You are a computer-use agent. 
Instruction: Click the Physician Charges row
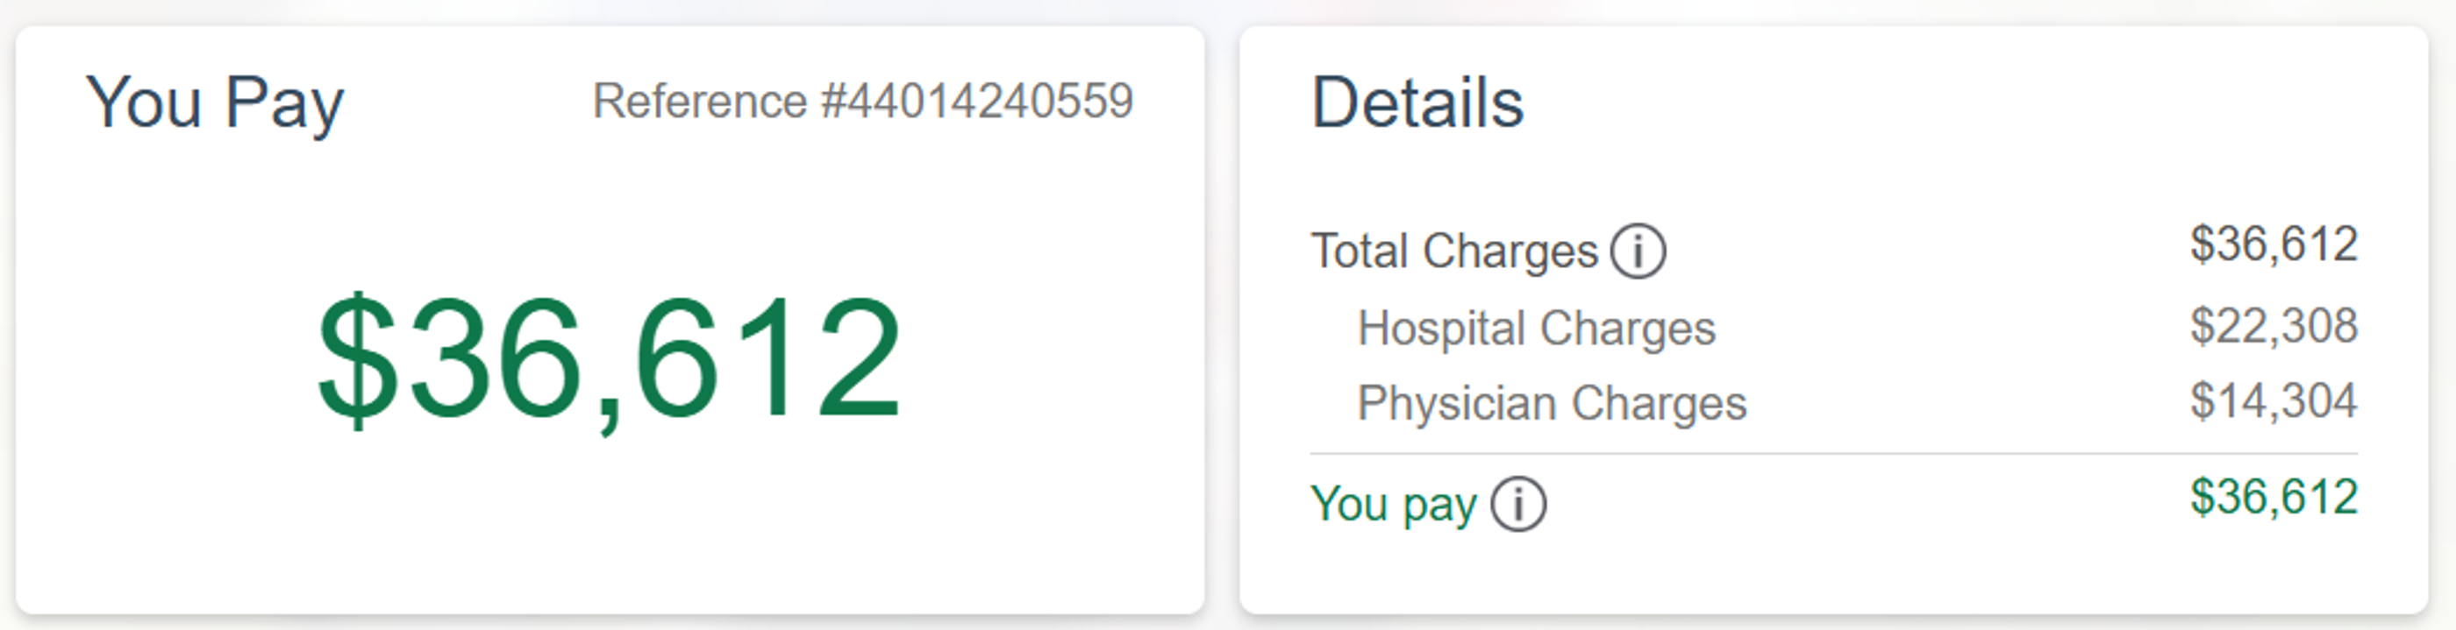click(x=1553, y=402)
